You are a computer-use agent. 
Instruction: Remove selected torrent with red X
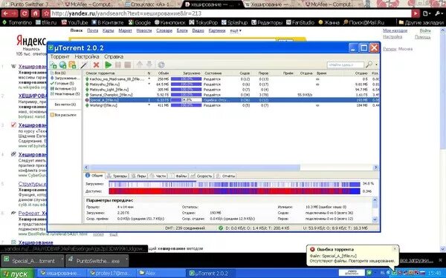(x=96, y=65)
